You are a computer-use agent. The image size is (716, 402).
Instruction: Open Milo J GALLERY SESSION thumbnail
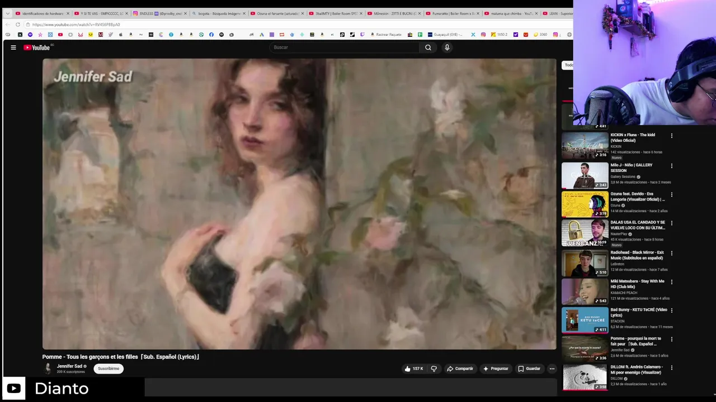click(x=585, y=175)
